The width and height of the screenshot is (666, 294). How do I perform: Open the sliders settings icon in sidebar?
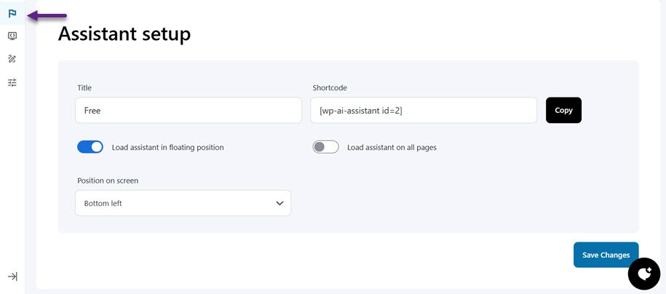[12, 83]
